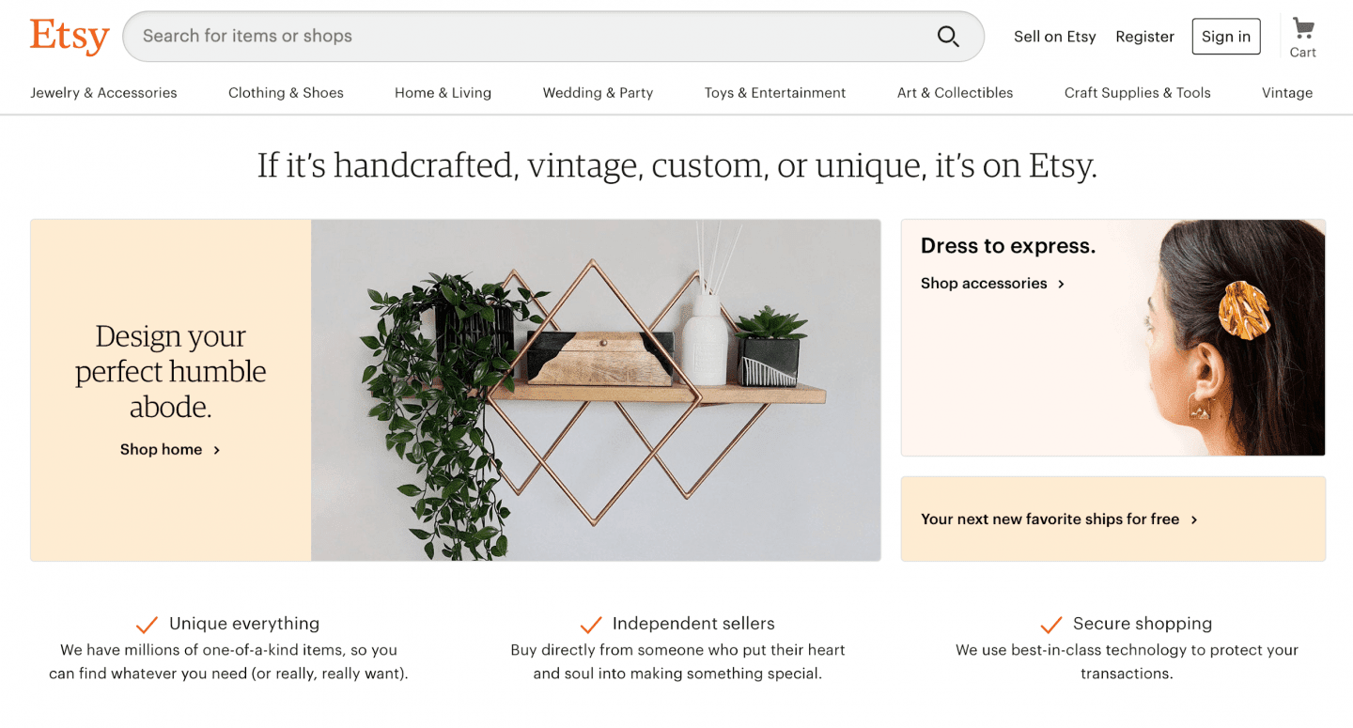The height and width of the screenshot is (728, 1353).
Task: Open the shopping cart icon
Action: tap(1302, 28)
